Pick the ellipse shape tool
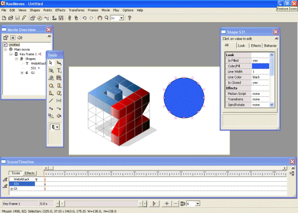 click(x=51, y=85)
